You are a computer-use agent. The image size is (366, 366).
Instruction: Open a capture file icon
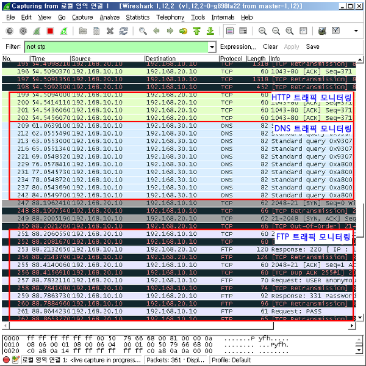click(x=83, y=31)
